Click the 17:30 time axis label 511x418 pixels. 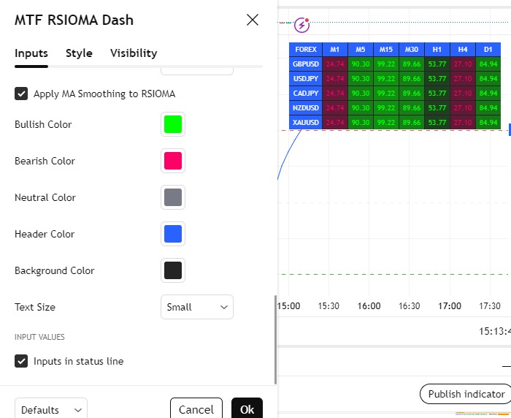pos(490,306)
